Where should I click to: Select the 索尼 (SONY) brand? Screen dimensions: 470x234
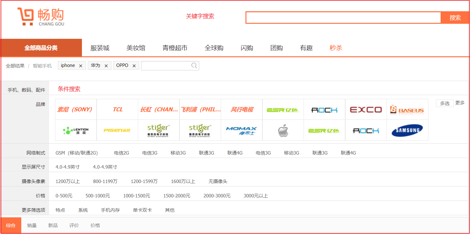(x=76, y=109)
